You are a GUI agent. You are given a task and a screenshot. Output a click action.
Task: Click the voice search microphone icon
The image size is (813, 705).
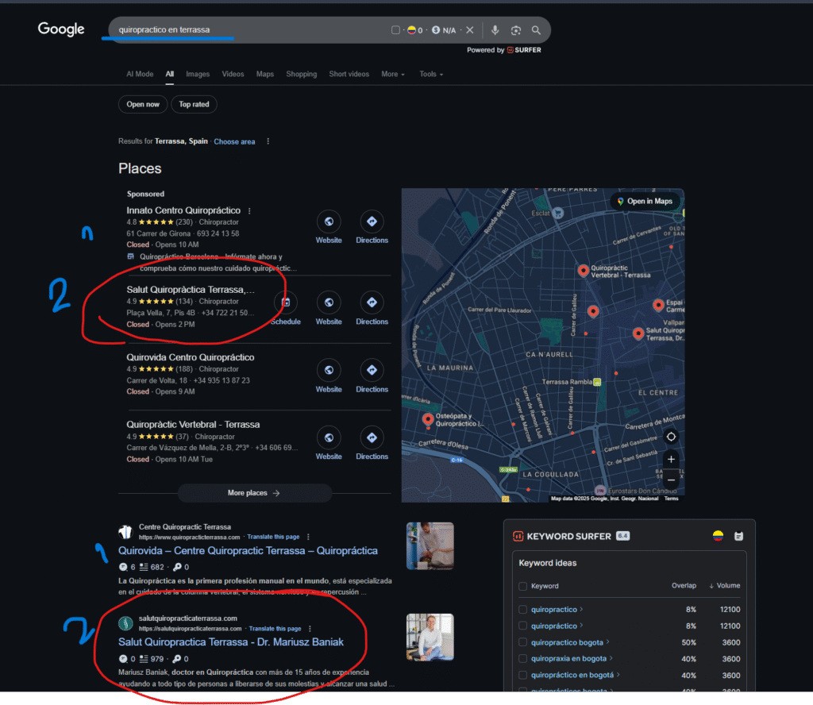coord(495,30)
